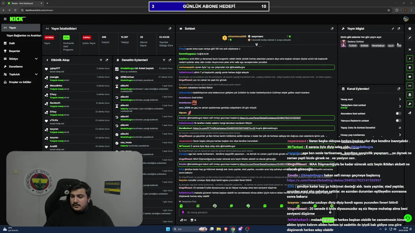
Task: Click the purple microphone icon in message box
Action: click(183, 212)
